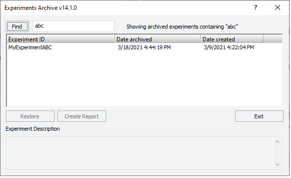291x178 pixels.
Task: Click the Exit button
Action: pos(259,116)
